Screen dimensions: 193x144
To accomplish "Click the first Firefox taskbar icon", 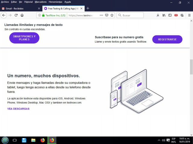I will (x=43, y=140).
